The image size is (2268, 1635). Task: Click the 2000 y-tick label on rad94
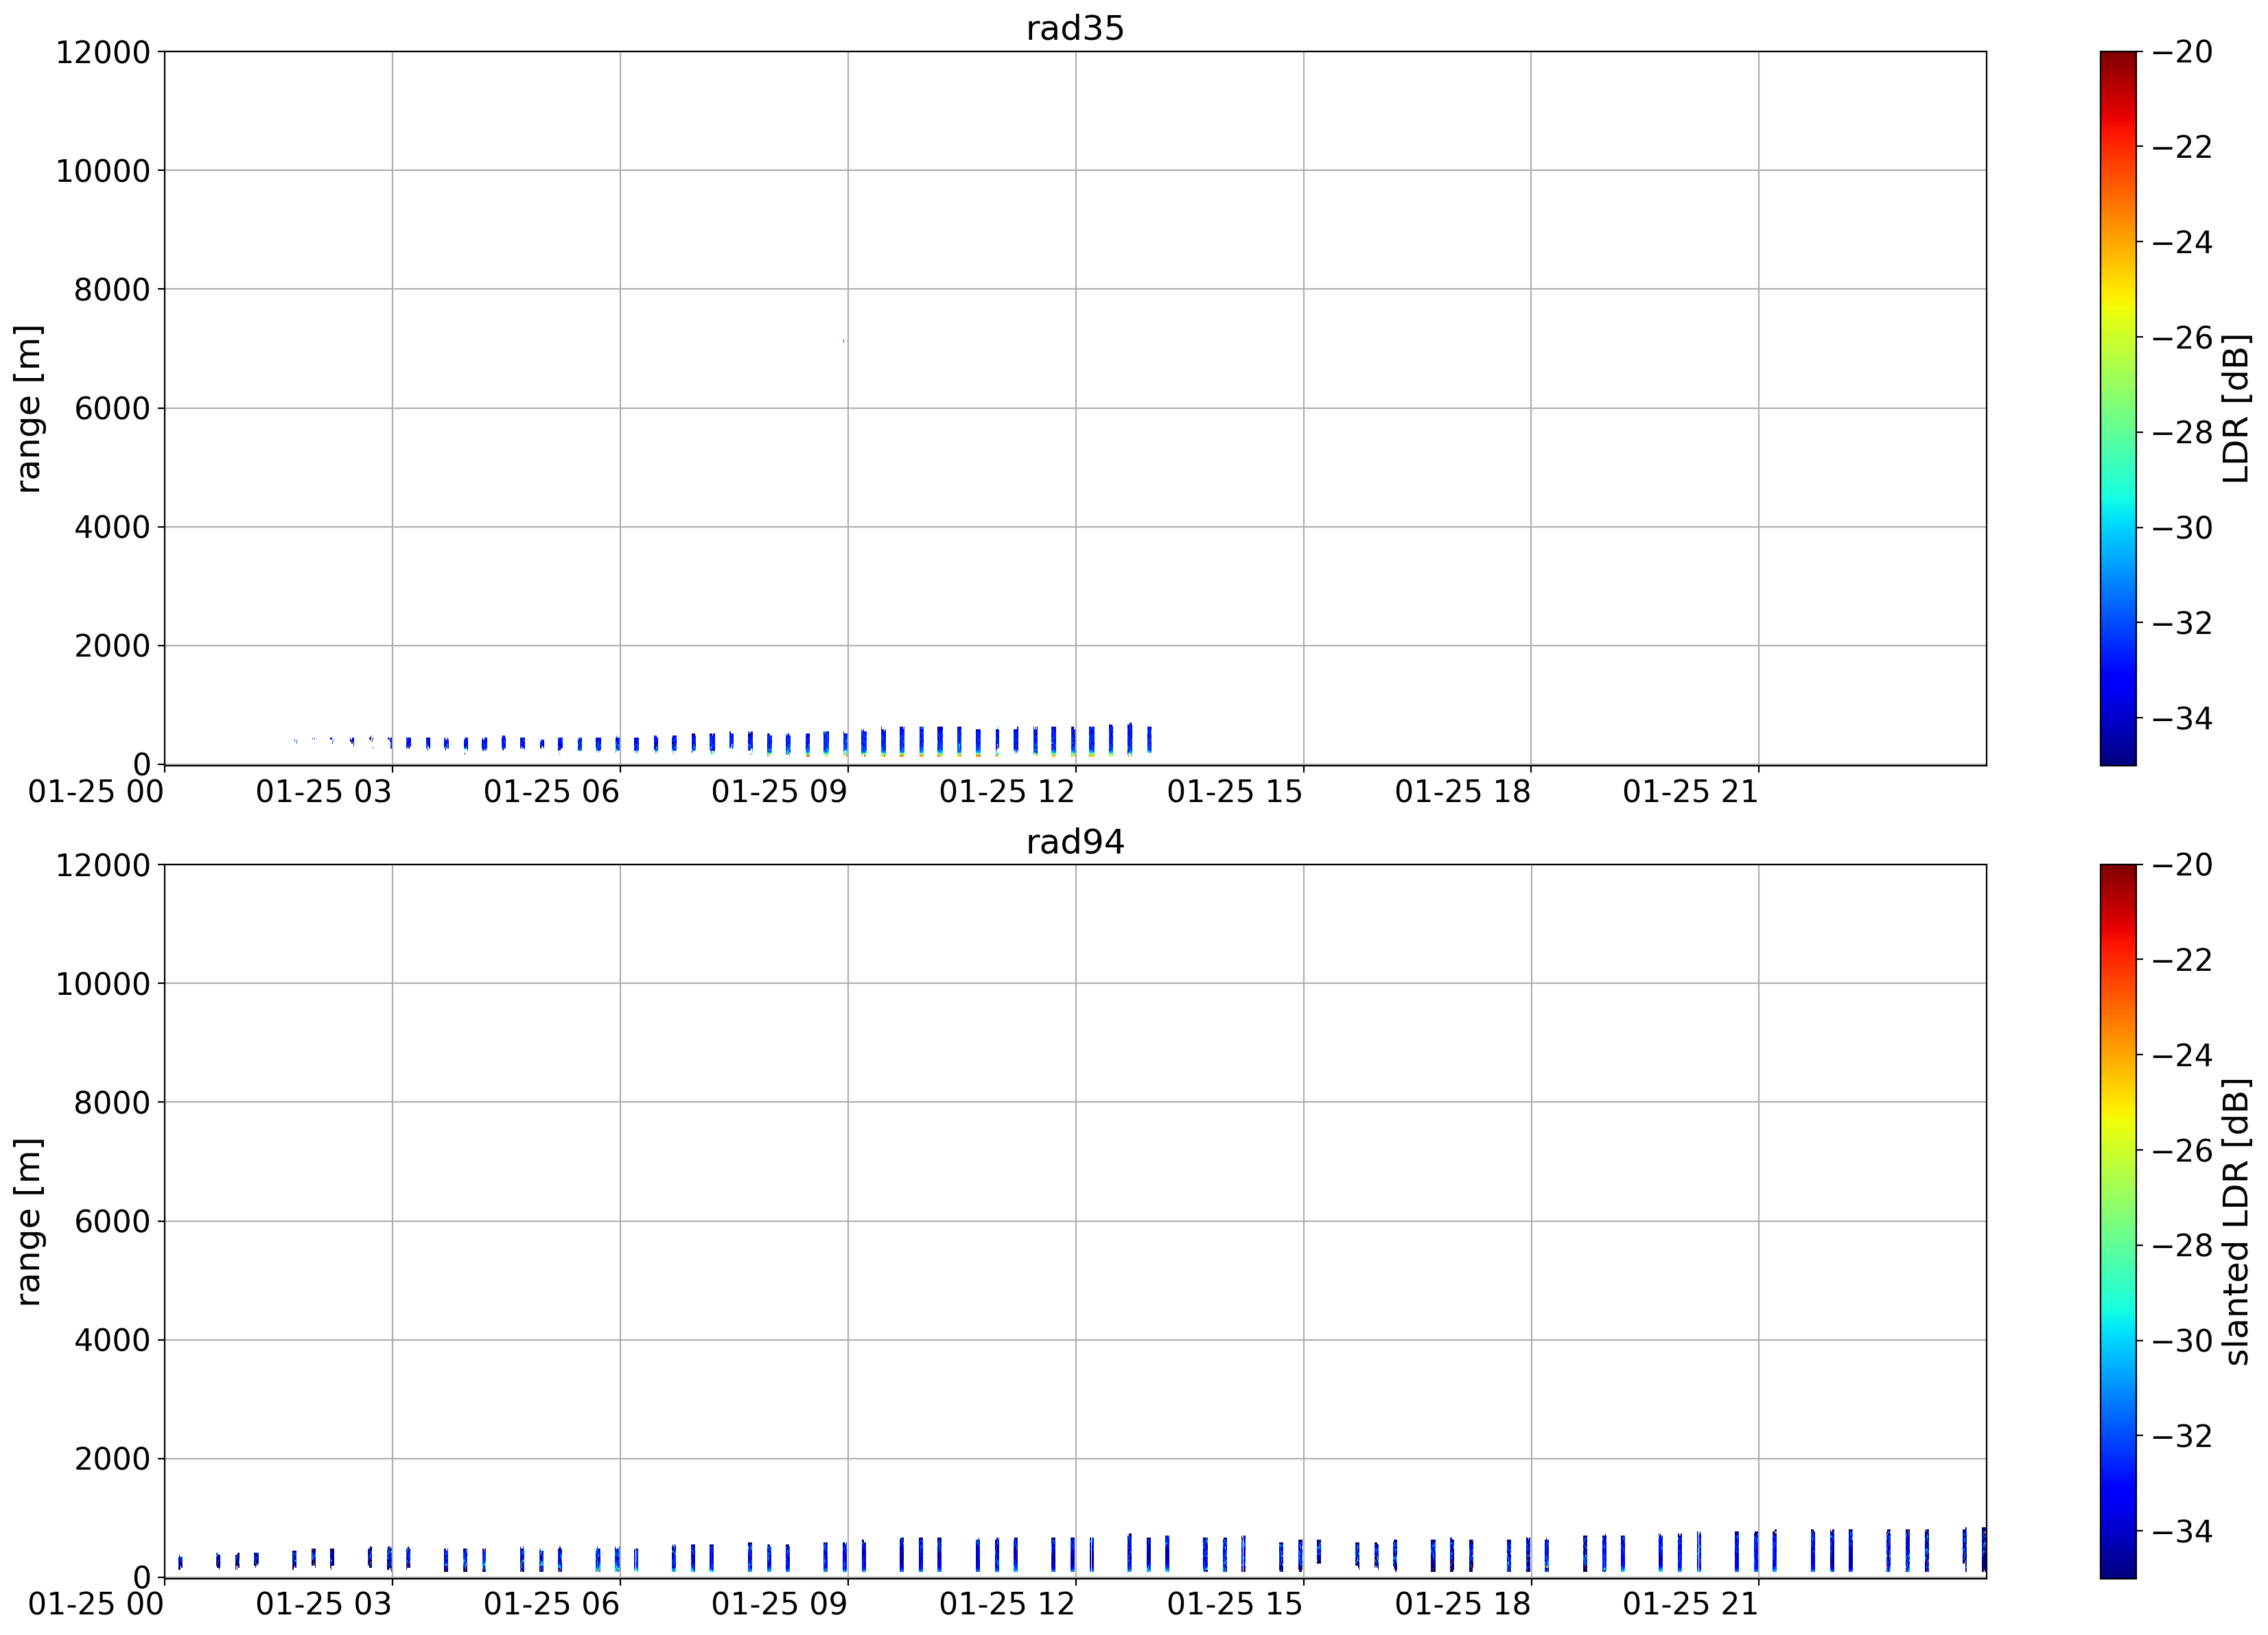click(112, 1459)
